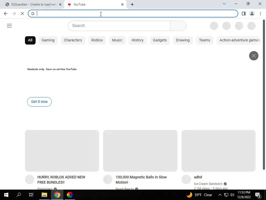Screen dimensions: 266x200
Task: Filter videos by Drawing chip
Action: tap(183, 40)
